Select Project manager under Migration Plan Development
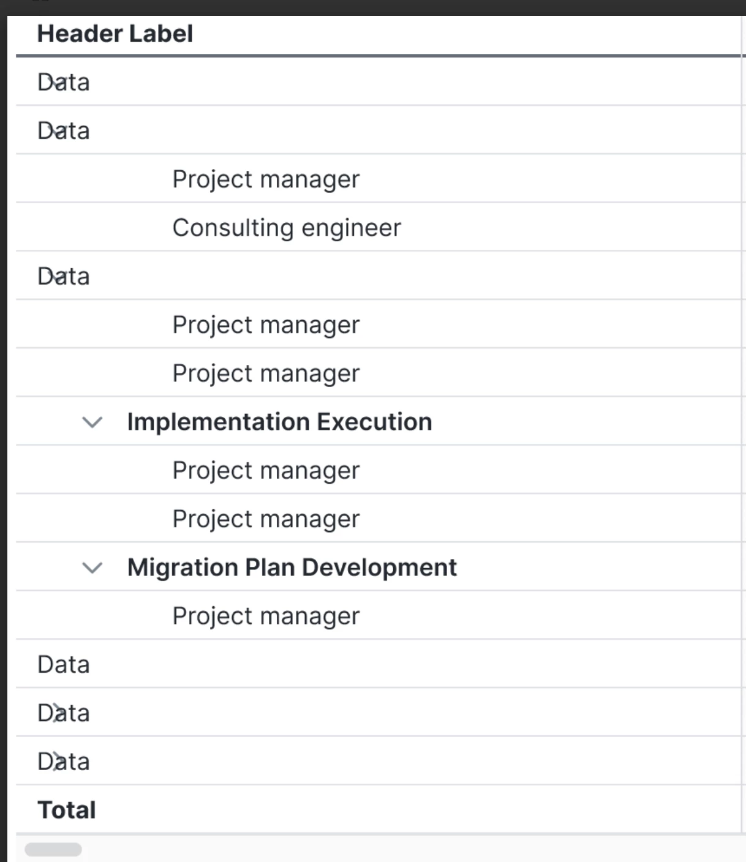This screenshot has width=746, height=862. pos(266,617)
